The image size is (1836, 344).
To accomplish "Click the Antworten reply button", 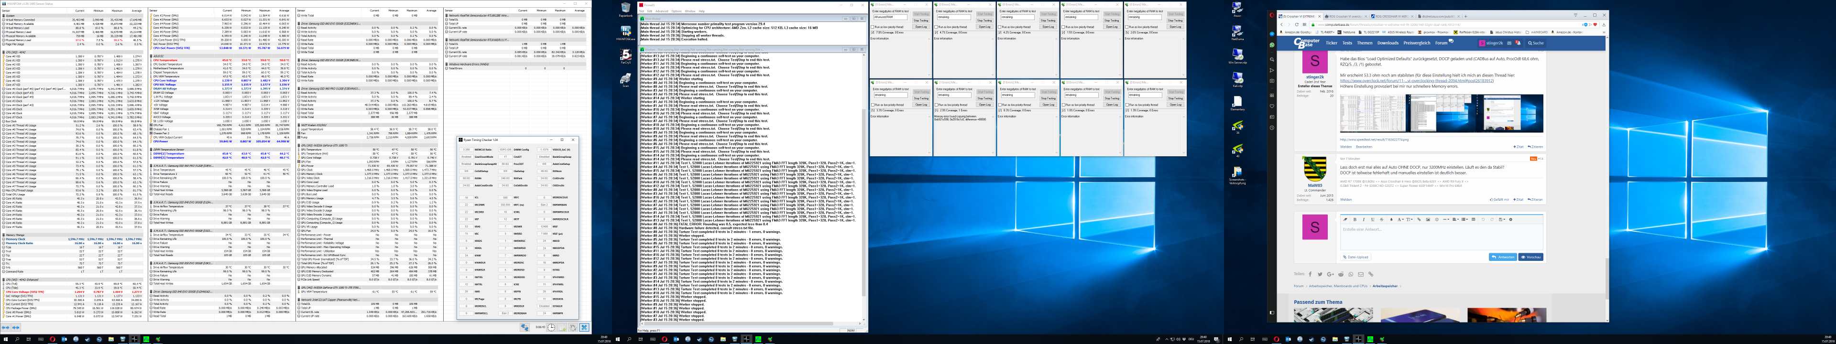I will tap(1503, 257).
